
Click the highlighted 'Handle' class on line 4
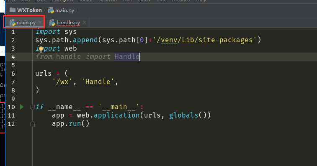127,57
